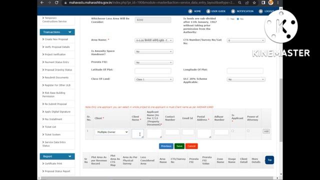Focus the Adhaar Number field
Screen dimensions: 320x180
[221, 132]
